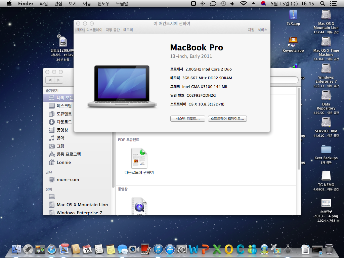Screen dimensions: 344x258
Task: Open the Finder 파일 menu
Action: [x=44, y=3]
